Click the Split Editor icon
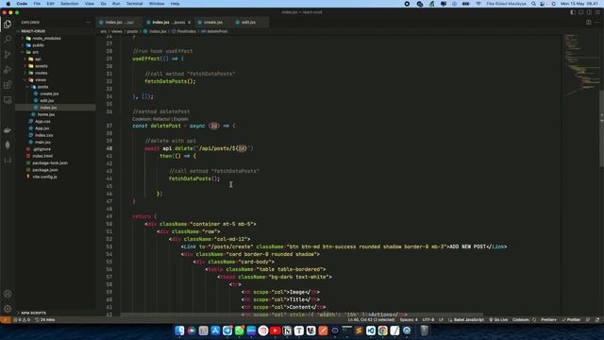Image resolution: width=604 pixels, height=340 pixels. [x=589, y=23]
